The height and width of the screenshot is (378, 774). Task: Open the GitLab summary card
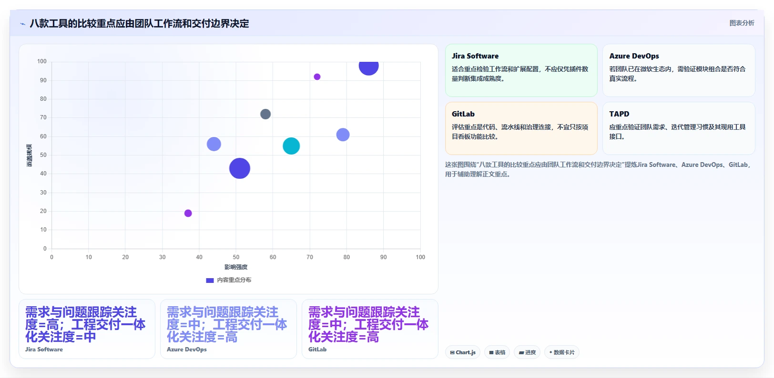point(521,128)
